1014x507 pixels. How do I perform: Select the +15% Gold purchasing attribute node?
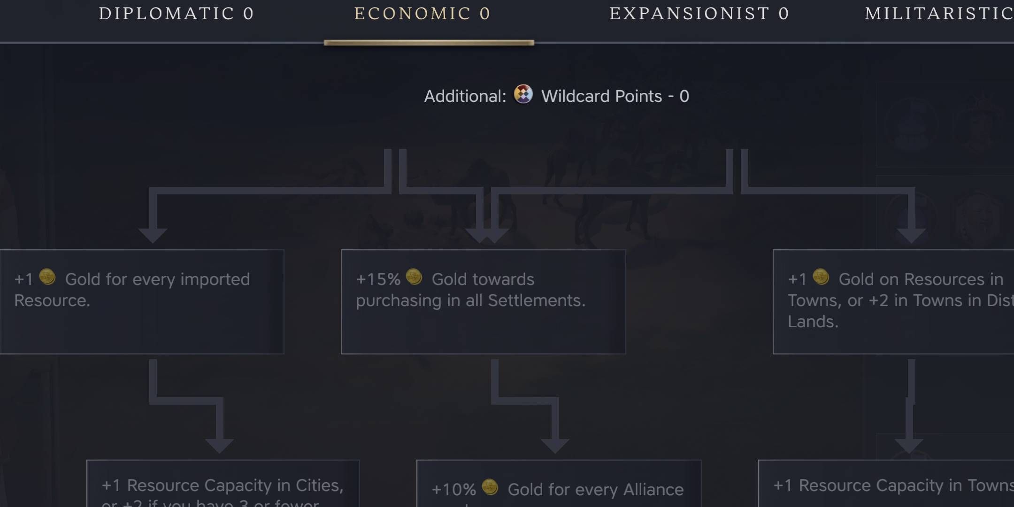pos(483,302)
